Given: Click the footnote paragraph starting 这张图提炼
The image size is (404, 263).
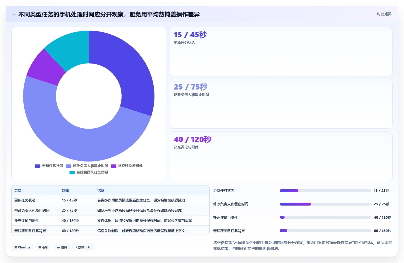Looking at the screenshot, I should pos(302,246).
